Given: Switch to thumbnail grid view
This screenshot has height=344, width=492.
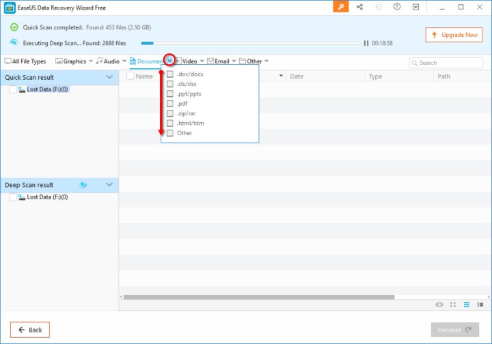Looking at the screenshot, I should coord(453,304).
